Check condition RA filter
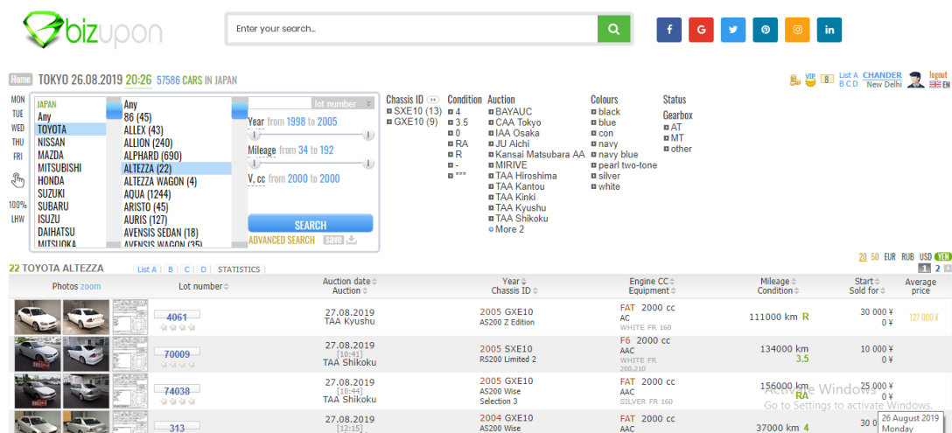This screenshot has height=433, width=952. tap(451, 144)
